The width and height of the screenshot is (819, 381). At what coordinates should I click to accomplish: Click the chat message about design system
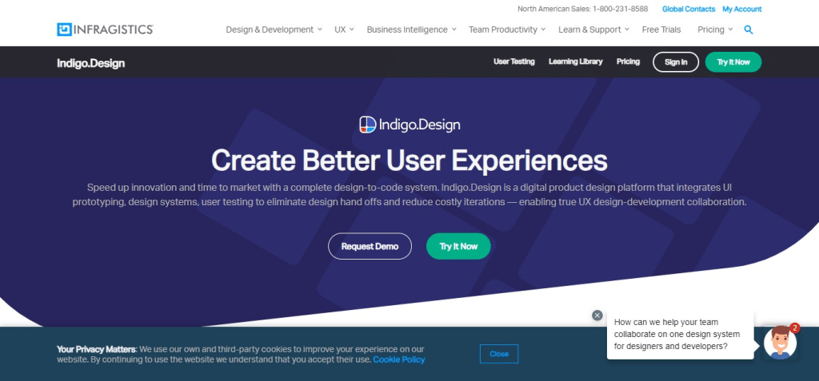(x=680, y=335)
